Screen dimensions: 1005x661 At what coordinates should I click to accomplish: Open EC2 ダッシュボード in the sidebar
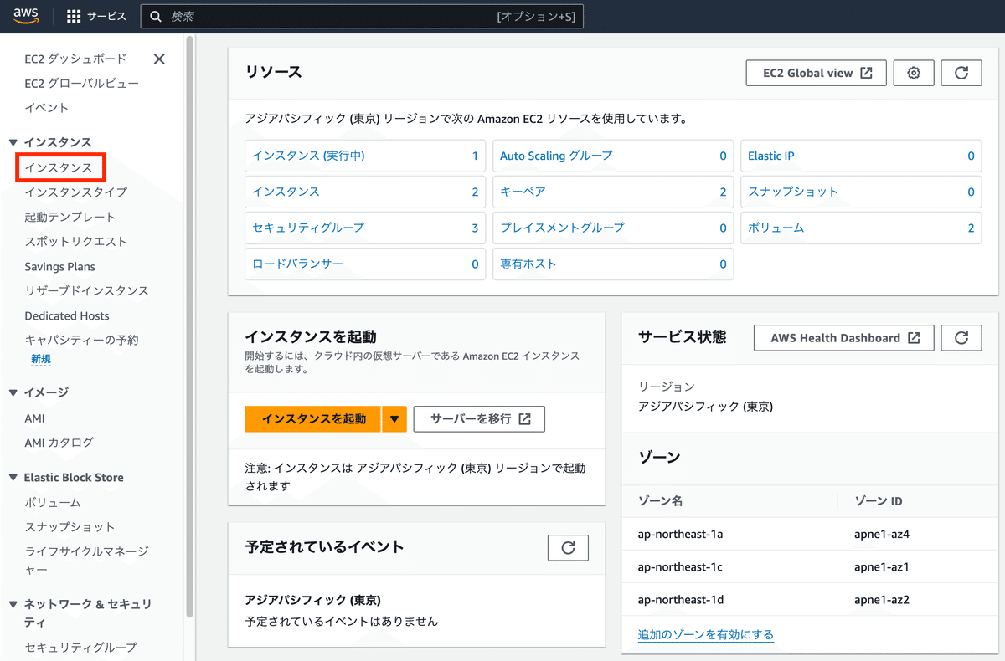point(75,59)
